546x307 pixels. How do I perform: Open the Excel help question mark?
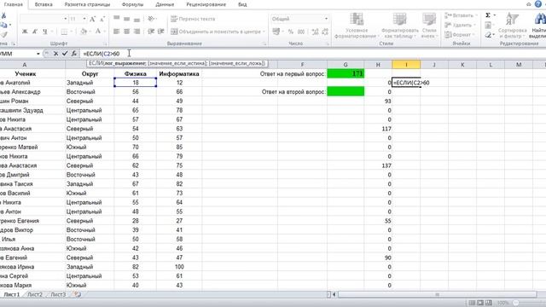538,4
